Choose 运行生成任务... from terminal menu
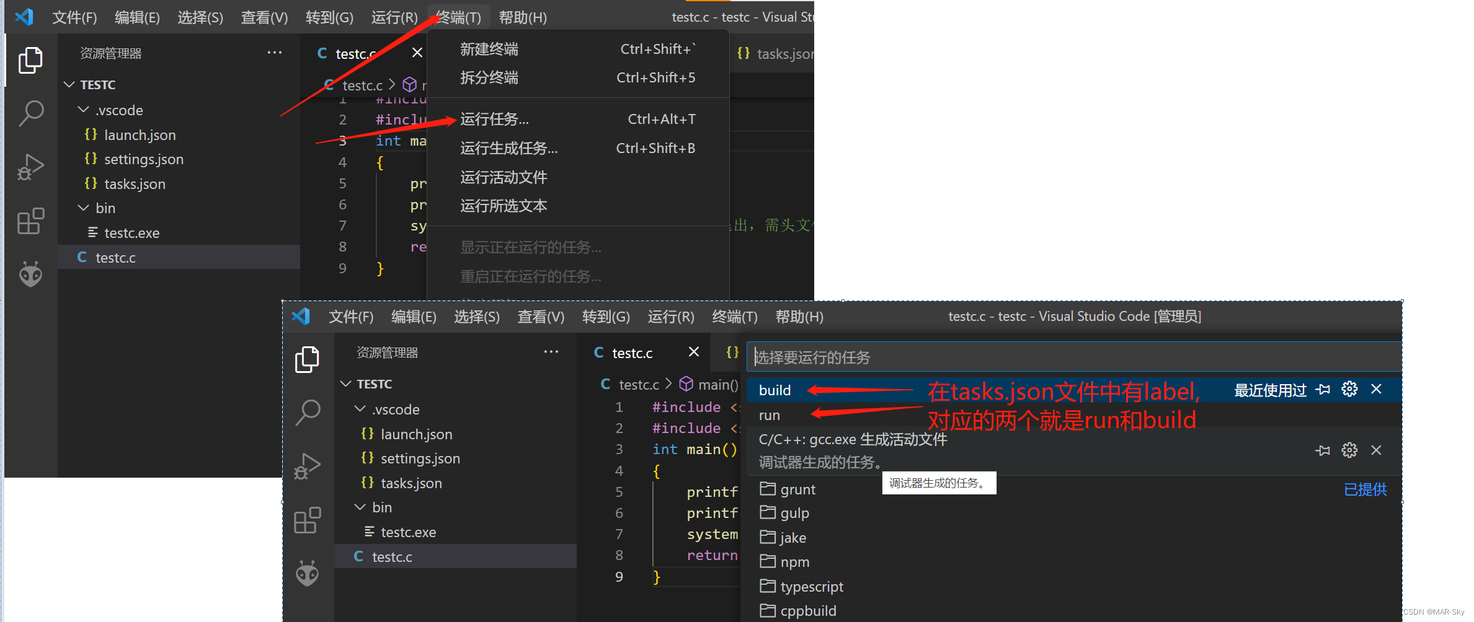1474x622 pixels. coord(578,148)
